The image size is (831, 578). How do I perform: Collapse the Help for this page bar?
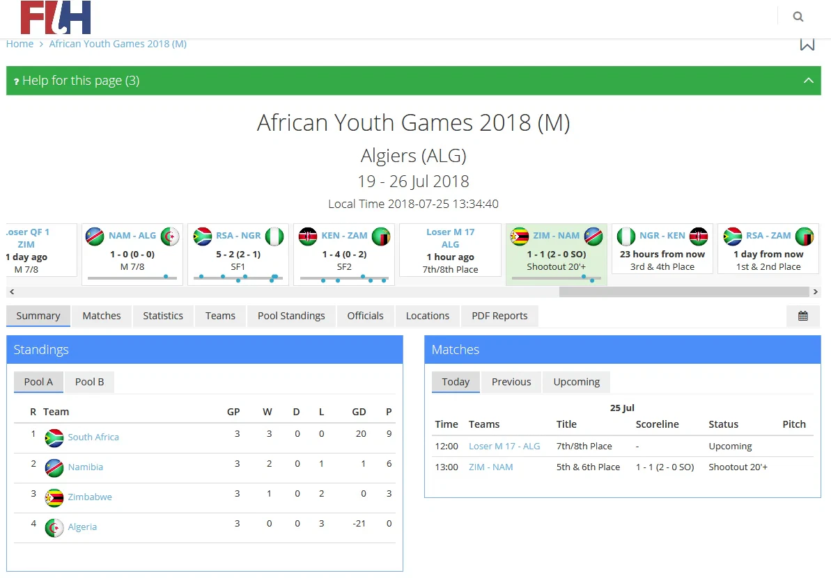808,81
